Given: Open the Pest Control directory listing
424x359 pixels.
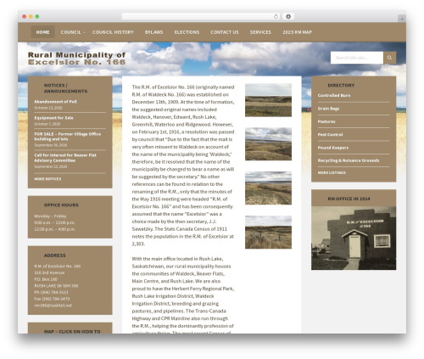Looking at the screenshot, I should tap(330, 135).
